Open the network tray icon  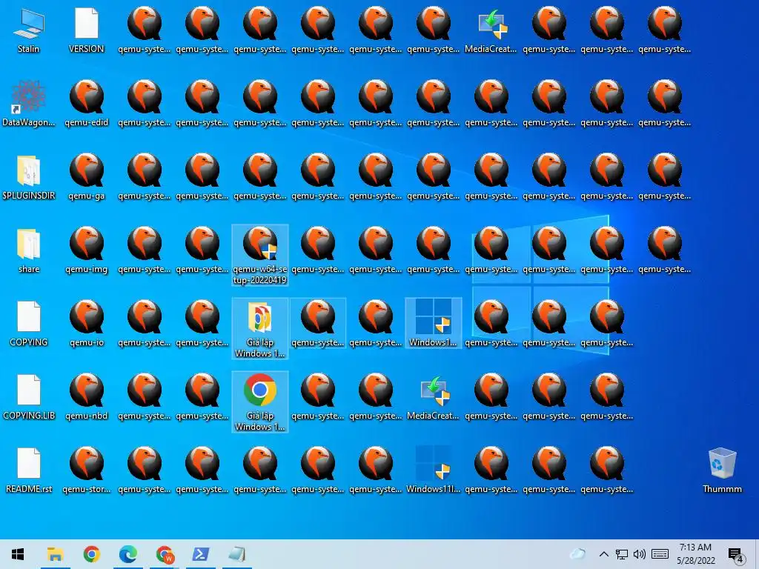(622, 554)
